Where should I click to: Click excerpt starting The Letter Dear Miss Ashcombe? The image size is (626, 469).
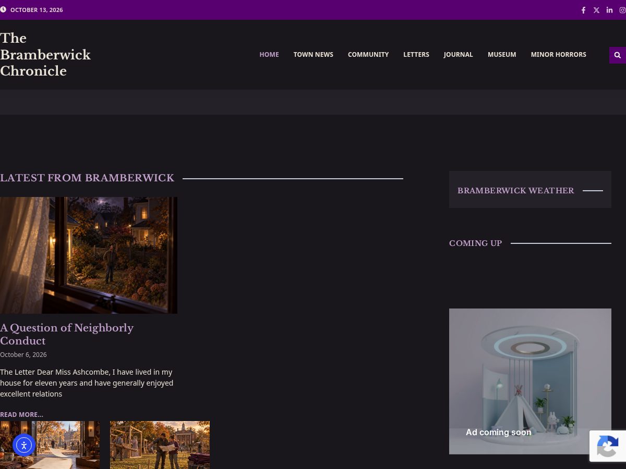click(87, 383)
